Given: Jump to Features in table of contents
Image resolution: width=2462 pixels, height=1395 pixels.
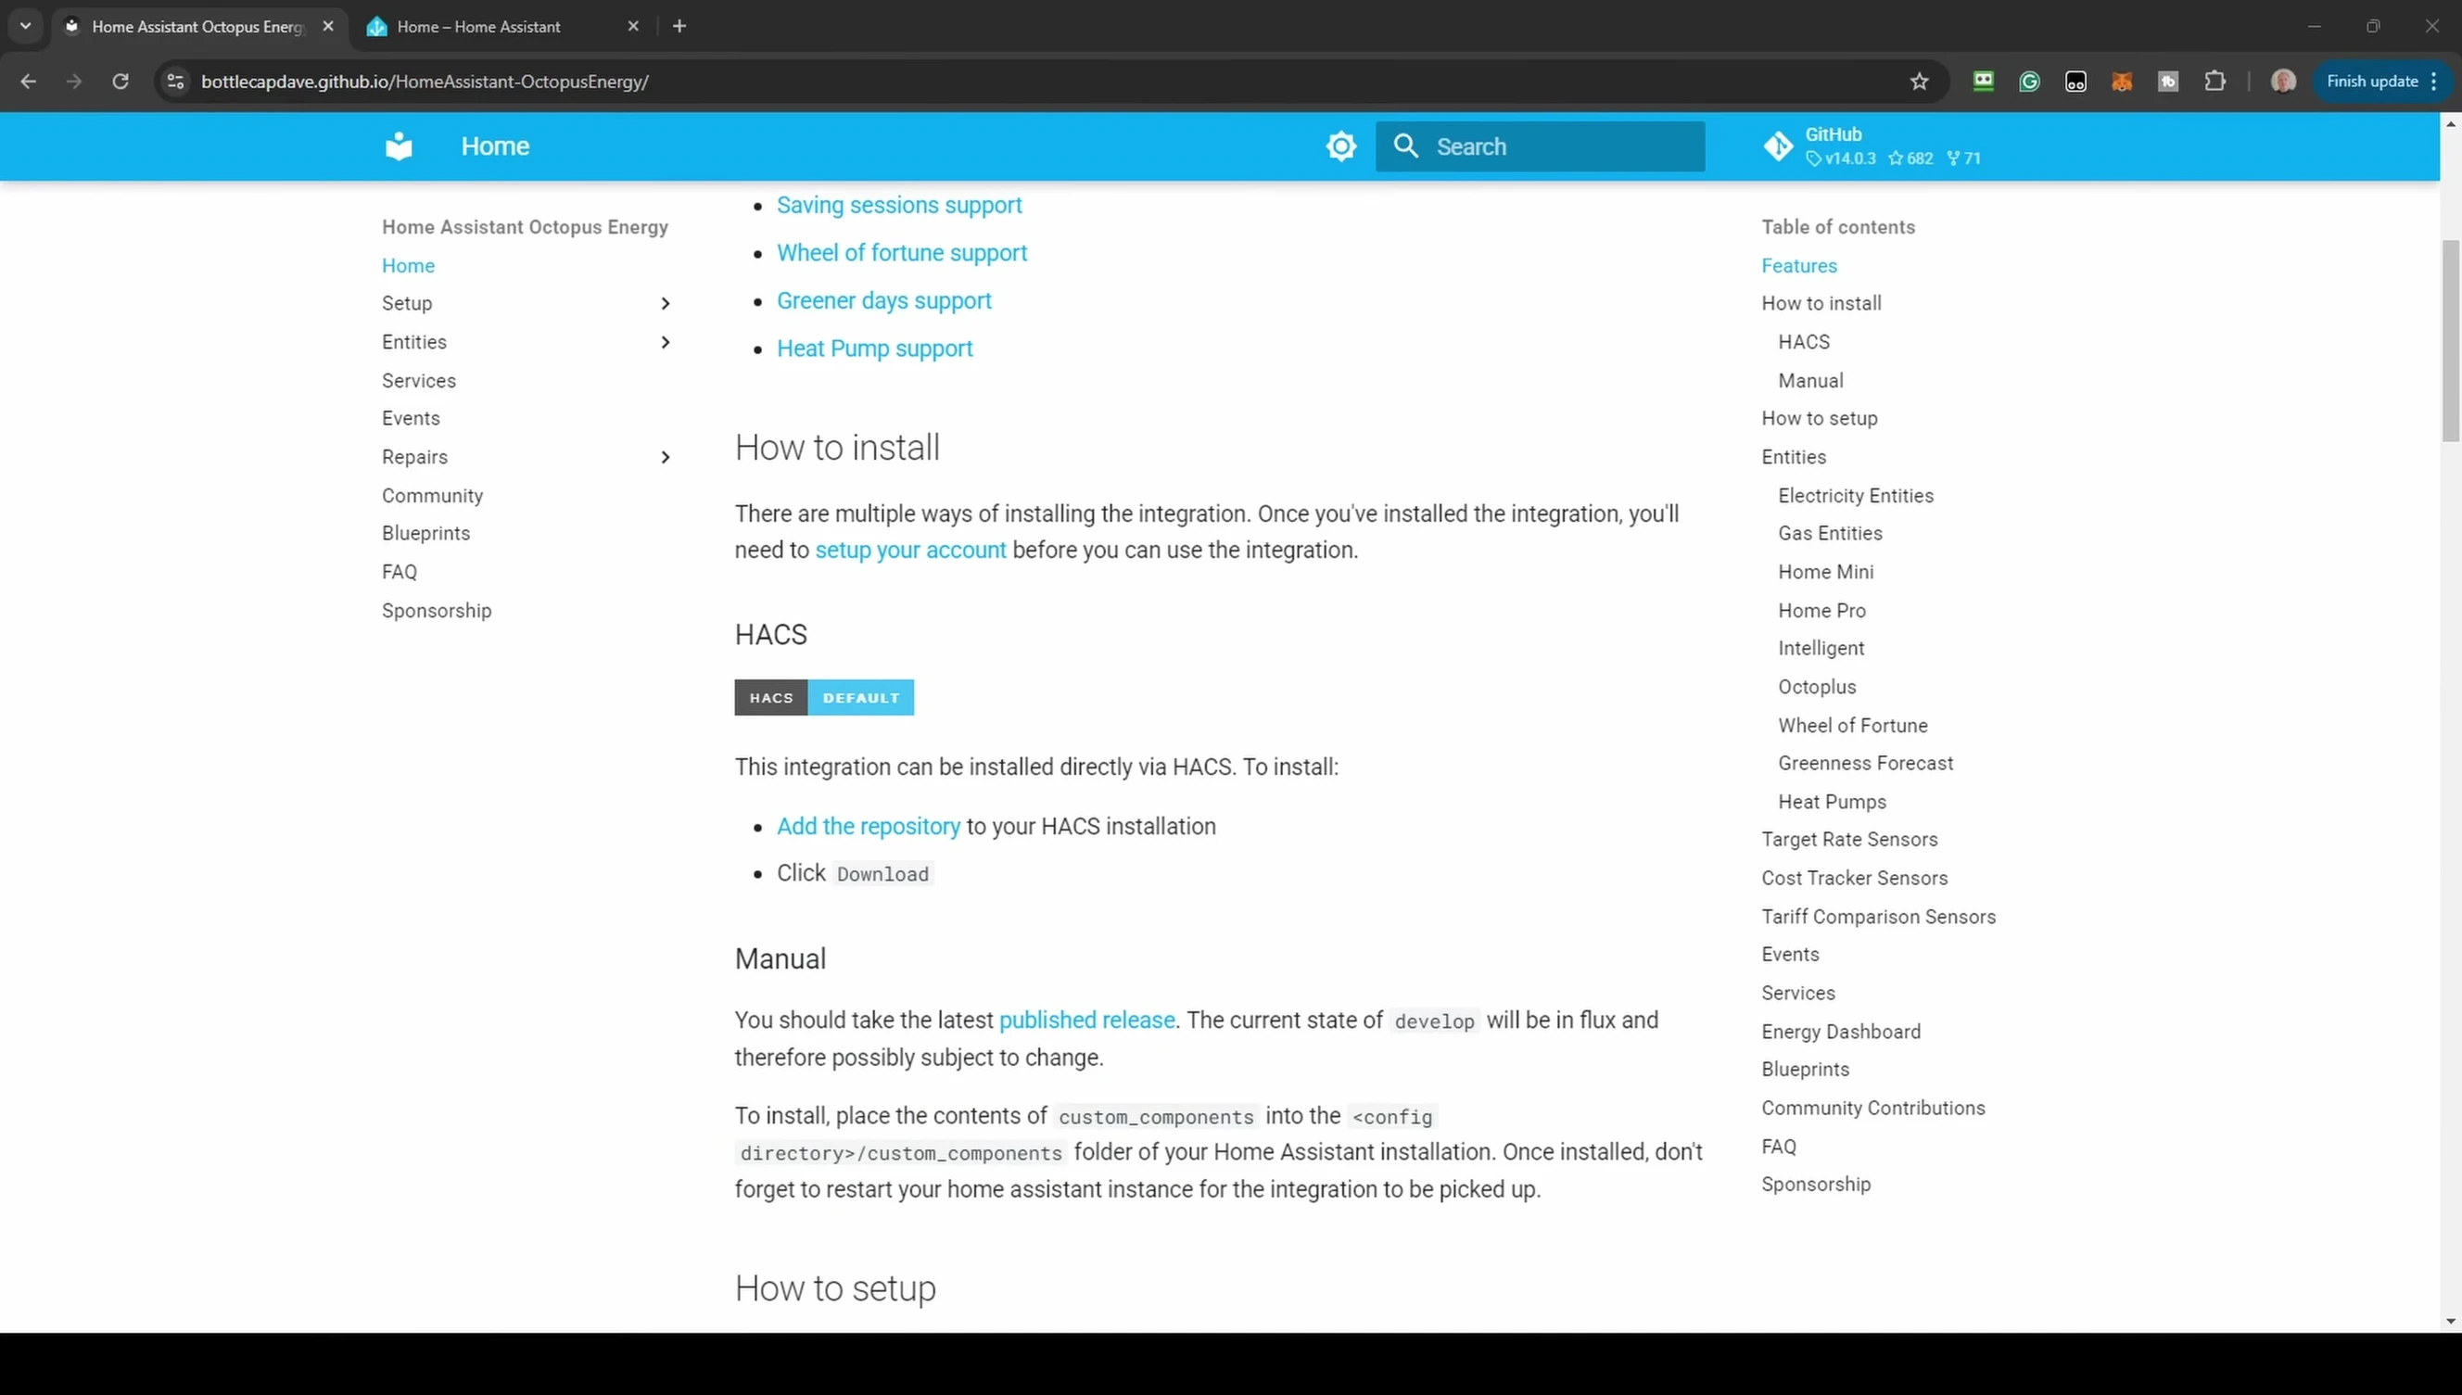Looking at the screenshot, I should [1798, 265].
